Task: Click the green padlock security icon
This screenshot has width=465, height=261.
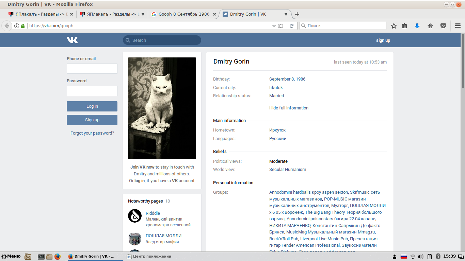Action: 23,26
